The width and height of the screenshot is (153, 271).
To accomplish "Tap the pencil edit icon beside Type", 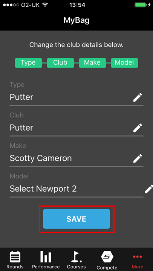I will pos(138,97).
